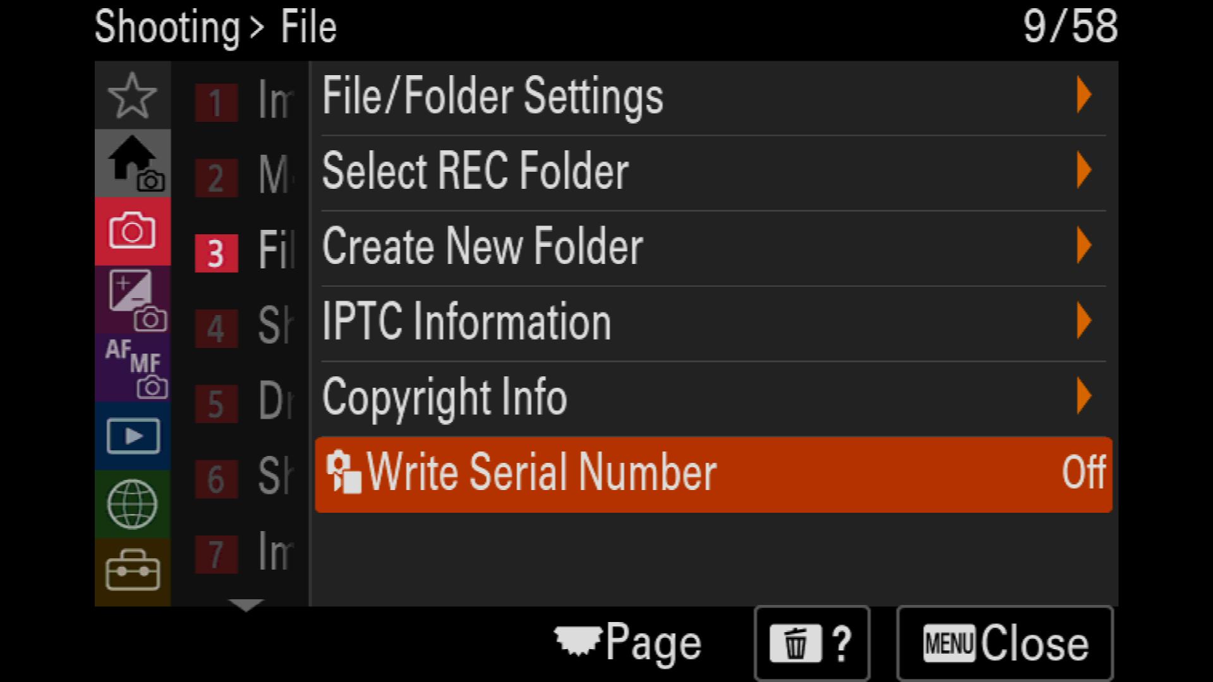Select the red Shooting camera tab
The height and width of the screenshot is (682, 1213).
pos(133,232)
